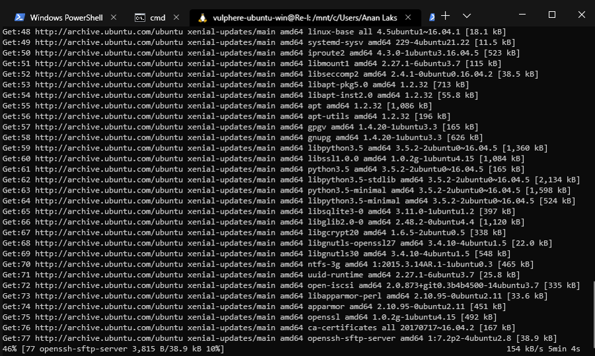Open a new tab with plus button
Viewport: 595px width, 356px height.
point(446,16)
